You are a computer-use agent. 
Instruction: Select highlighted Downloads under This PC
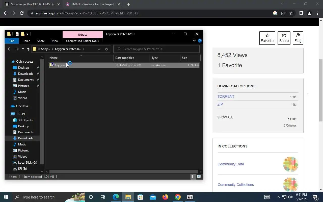(25, 138)
